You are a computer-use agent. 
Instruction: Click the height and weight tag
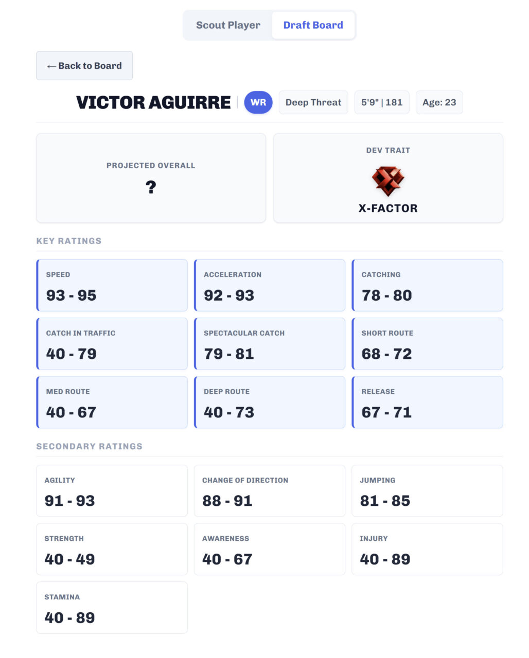pyautogui.click(x=382, y=102)
